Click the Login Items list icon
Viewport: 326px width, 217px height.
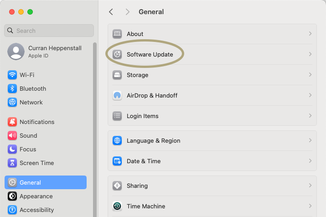pyautogui.click(x=117, y=116)
